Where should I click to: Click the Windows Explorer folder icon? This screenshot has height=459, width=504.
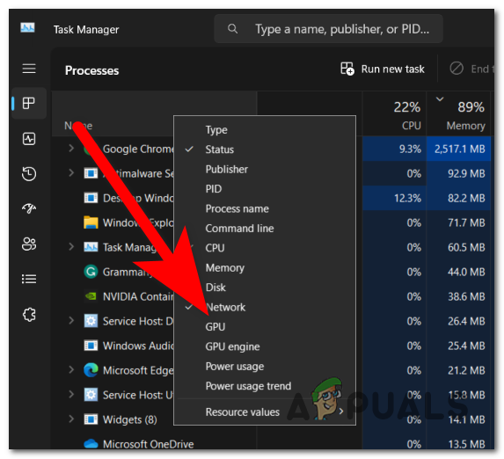point(91,222)
